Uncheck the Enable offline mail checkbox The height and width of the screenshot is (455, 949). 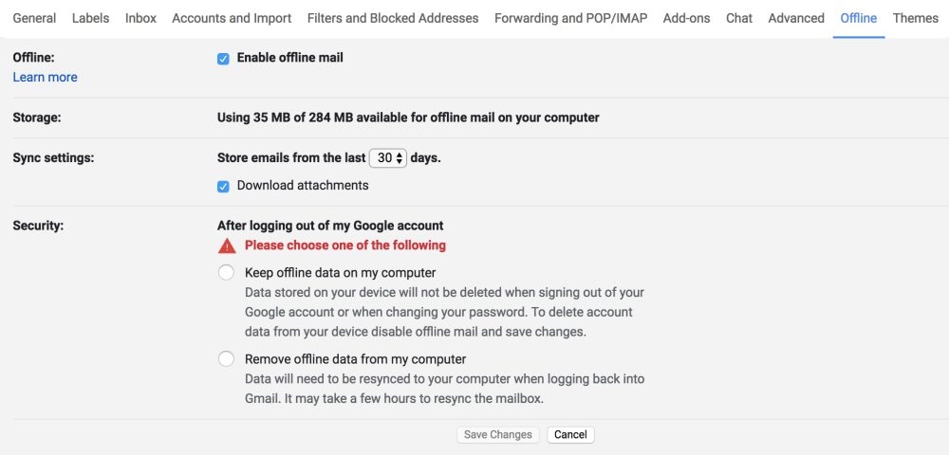[x=223, y=59]
